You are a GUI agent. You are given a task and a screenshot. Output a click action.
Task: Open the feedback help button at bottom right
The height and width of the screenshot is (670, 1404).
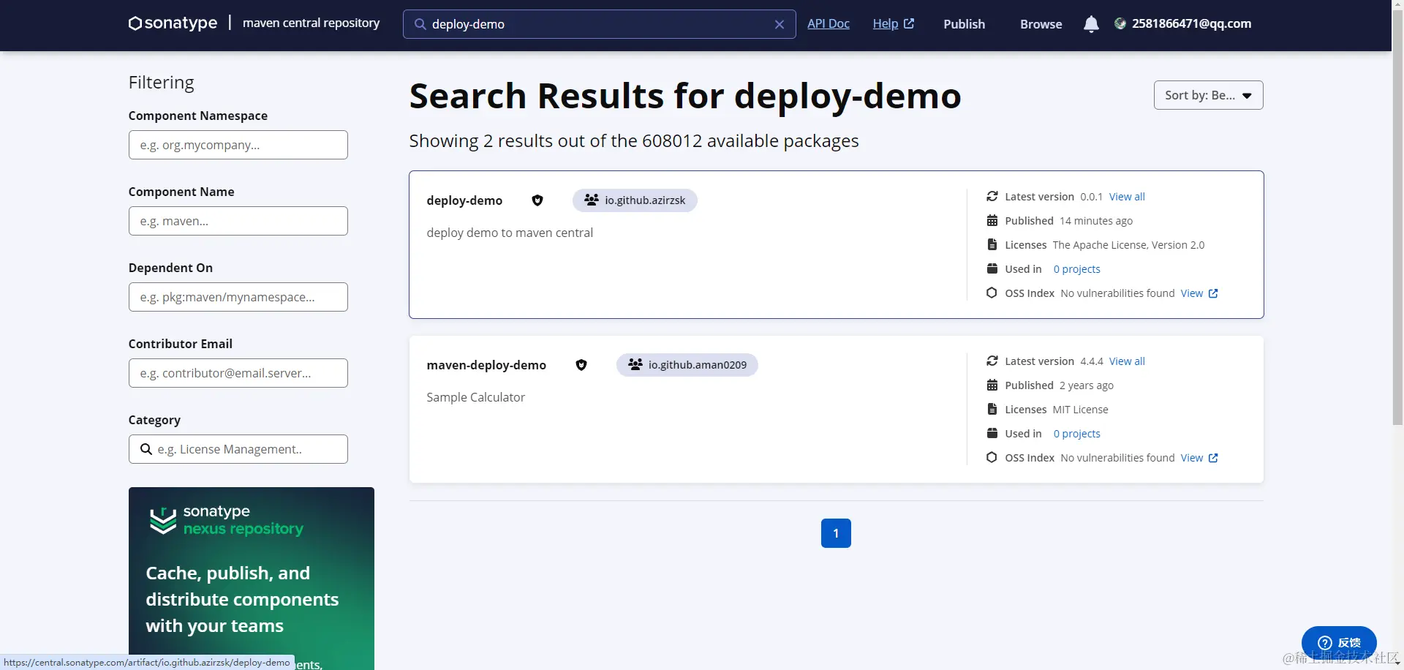coord(1339,643)
